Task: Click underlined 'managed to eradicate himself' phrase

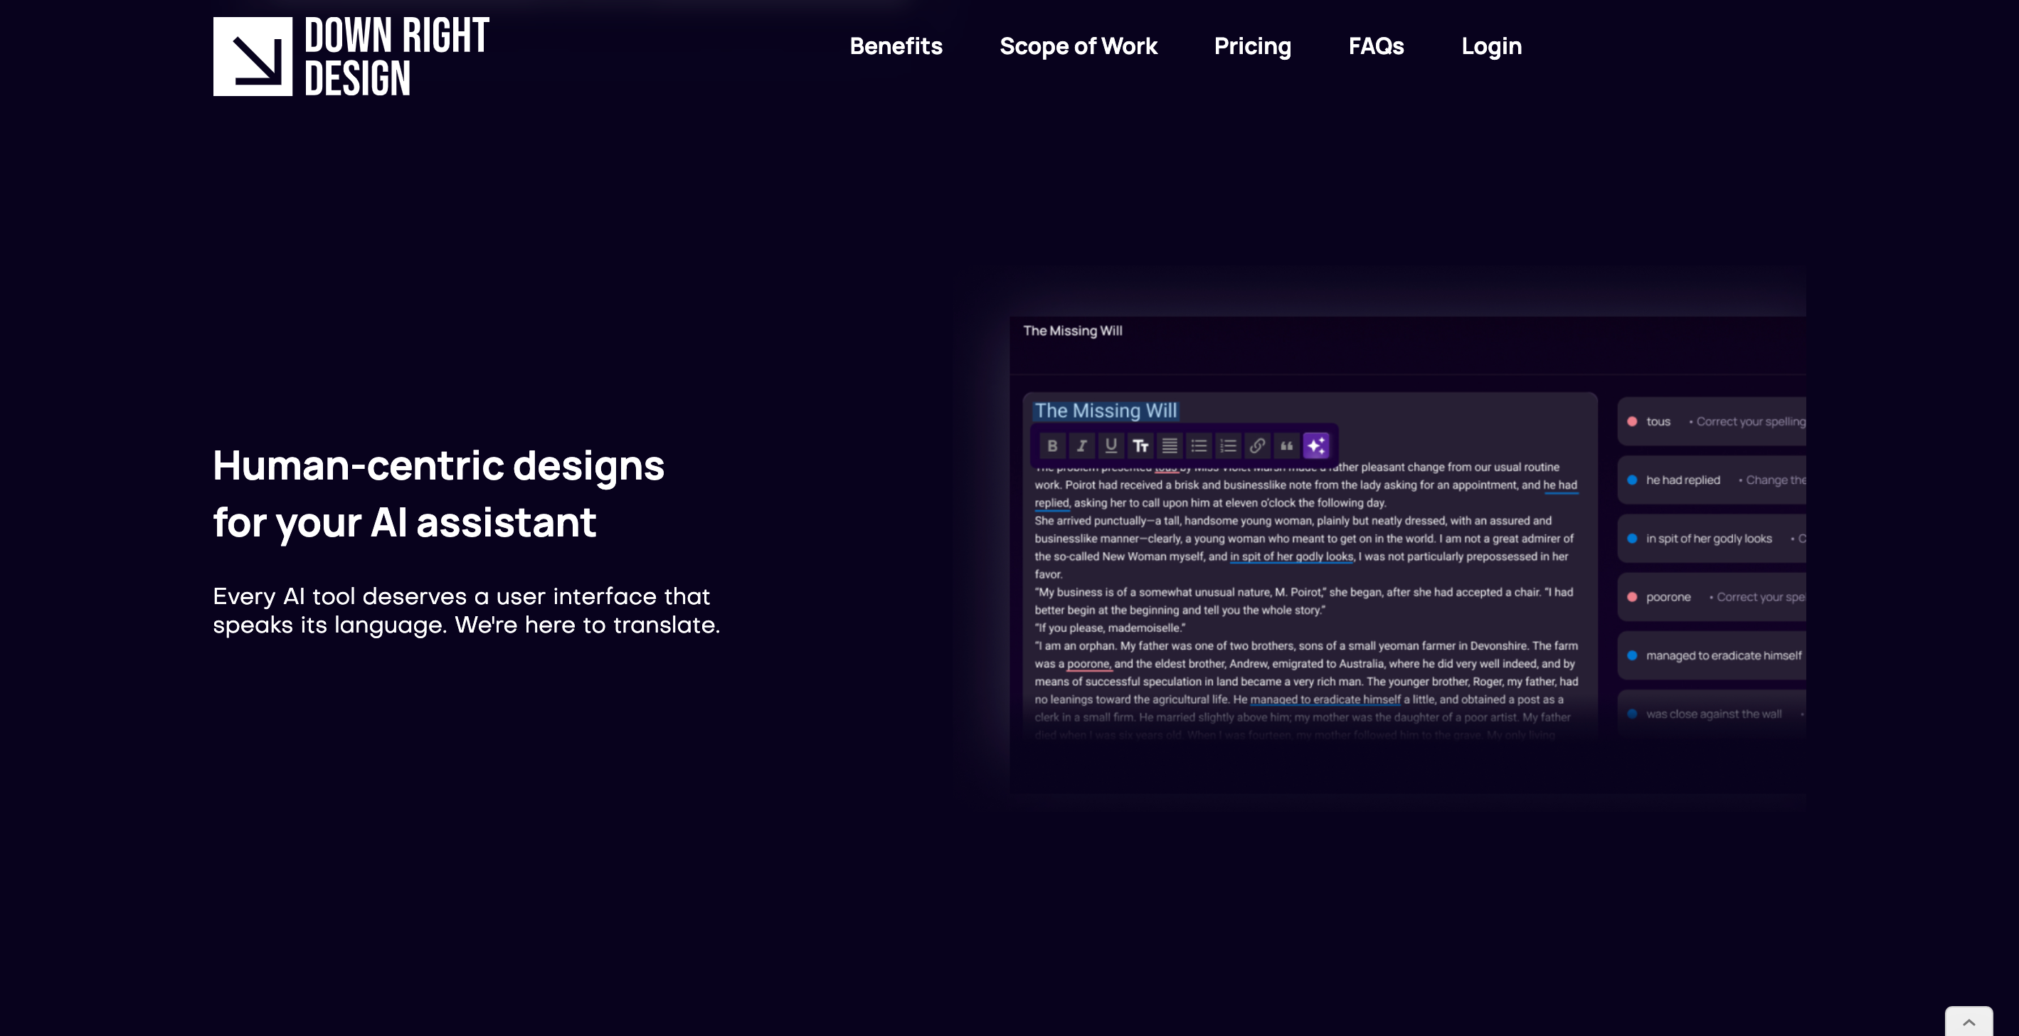Action: point(1325,700)
